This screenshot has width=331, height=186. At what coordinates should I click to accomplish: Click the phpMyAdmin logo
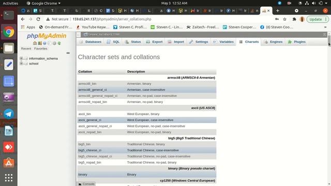(47, 36)
